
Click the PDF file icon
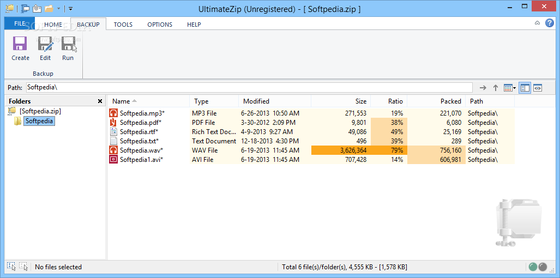coord(113,123)
